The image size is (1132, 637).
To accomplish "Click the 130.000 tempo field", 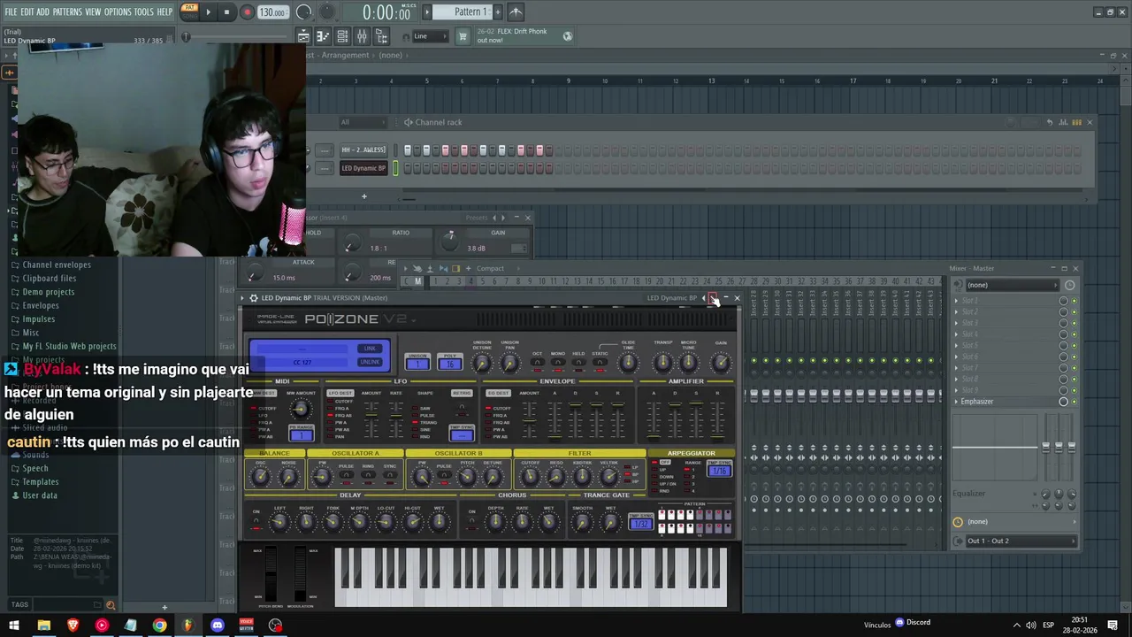I will click(272, 12).
